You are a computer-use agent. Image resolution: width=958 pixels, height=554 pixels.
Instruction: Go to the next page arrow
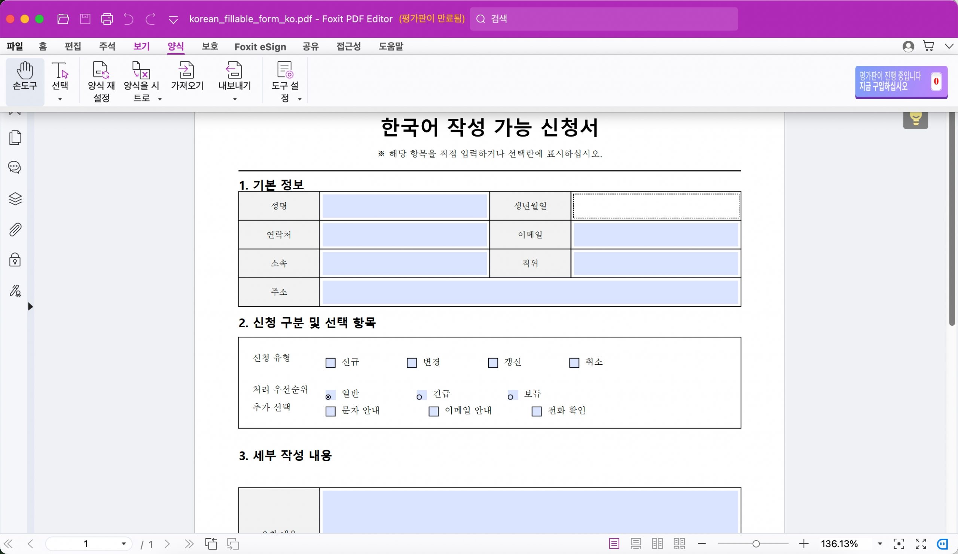[167, 544]
